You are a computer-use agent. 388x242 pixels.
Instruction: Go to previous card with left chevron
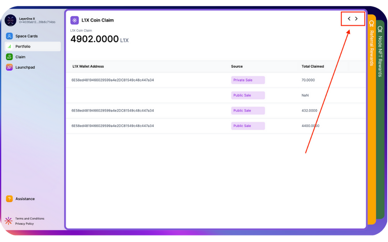tap(349, 18)
